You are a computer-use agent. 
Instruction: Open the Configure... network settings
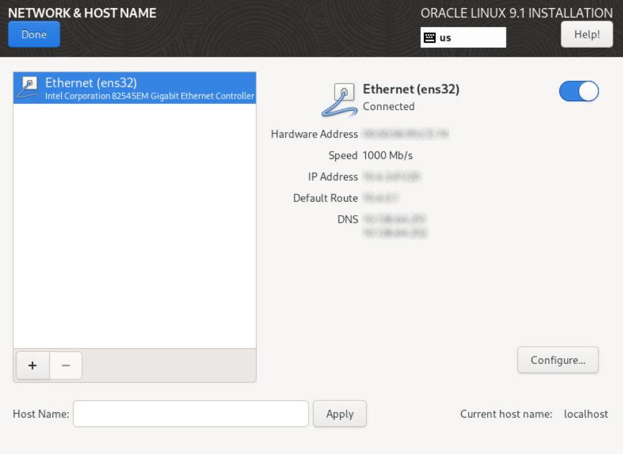tap(557, 360)
